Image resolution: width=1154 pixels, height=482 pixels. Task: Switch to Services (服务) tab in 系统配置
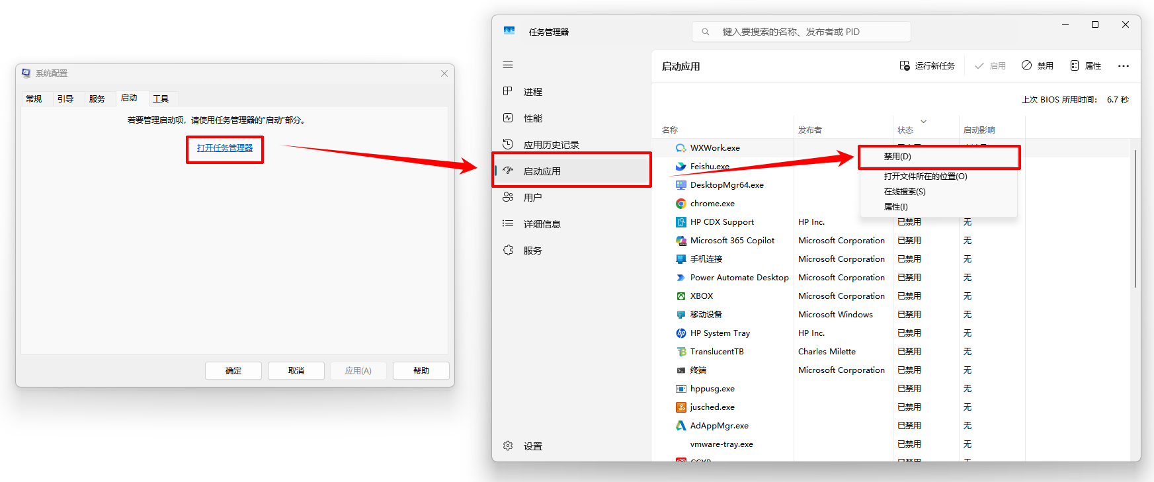point(97,99)
